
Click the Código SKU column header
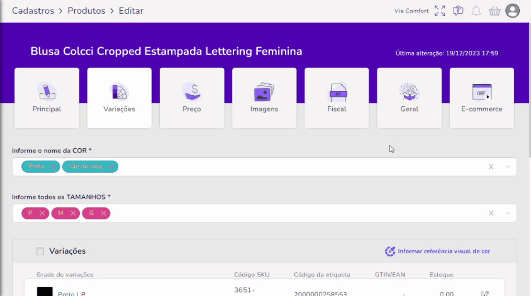(252, 275)
